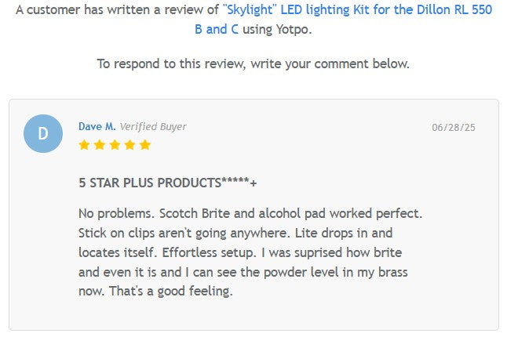This screenshot has width=507, height=337.
Task: Click the review date 06/28/25
Action: [x=454, y=127]
